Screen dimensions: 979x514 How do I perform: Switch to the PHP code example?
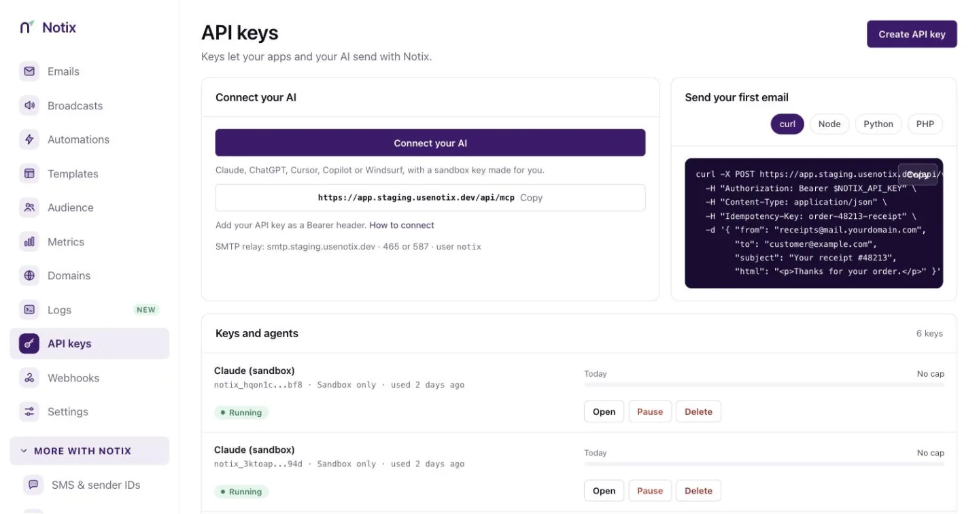click(925, 124)
